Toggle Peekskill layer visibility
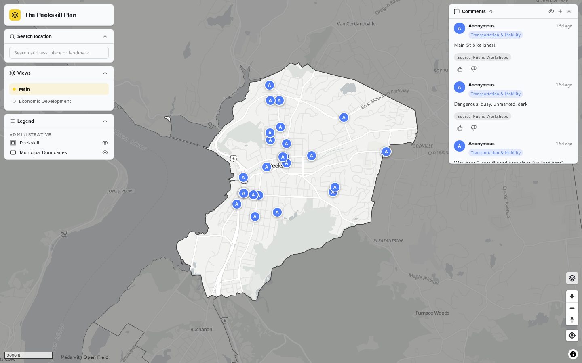The width and height of the screenshot is (582, 363). click(105, 143)
